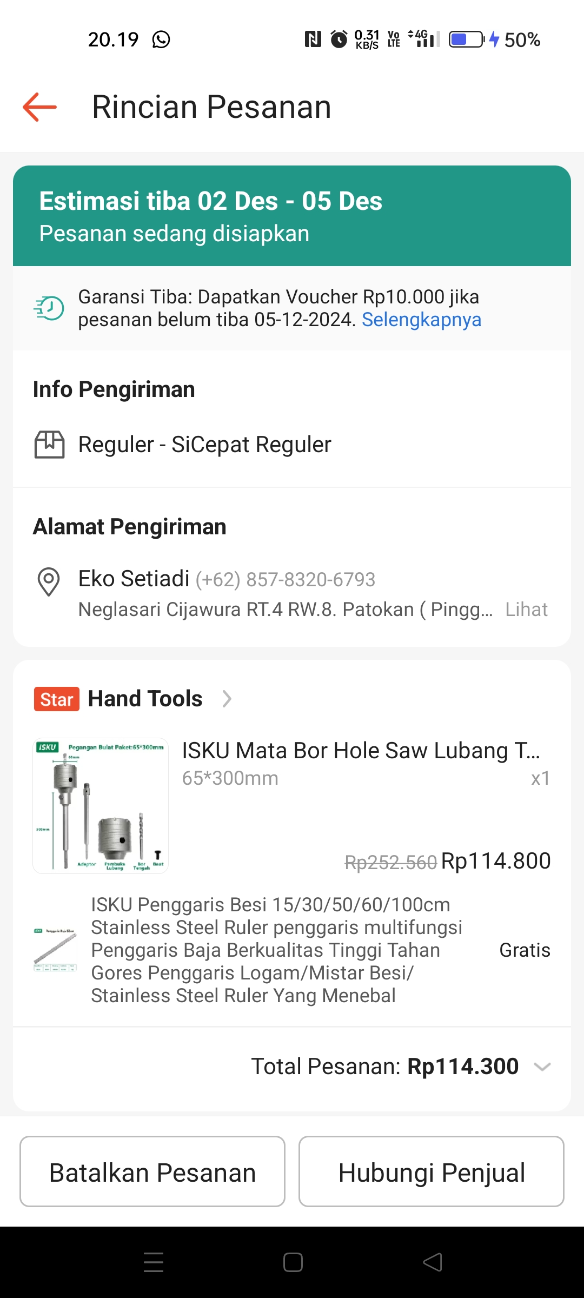The image size is (584, 1298).
Task: Tap the shipping package box icon
Action: coord(49,445)
